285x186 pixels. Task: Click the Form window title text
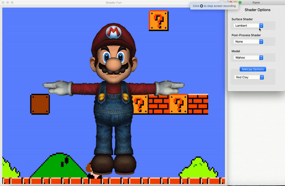point(256,2)
